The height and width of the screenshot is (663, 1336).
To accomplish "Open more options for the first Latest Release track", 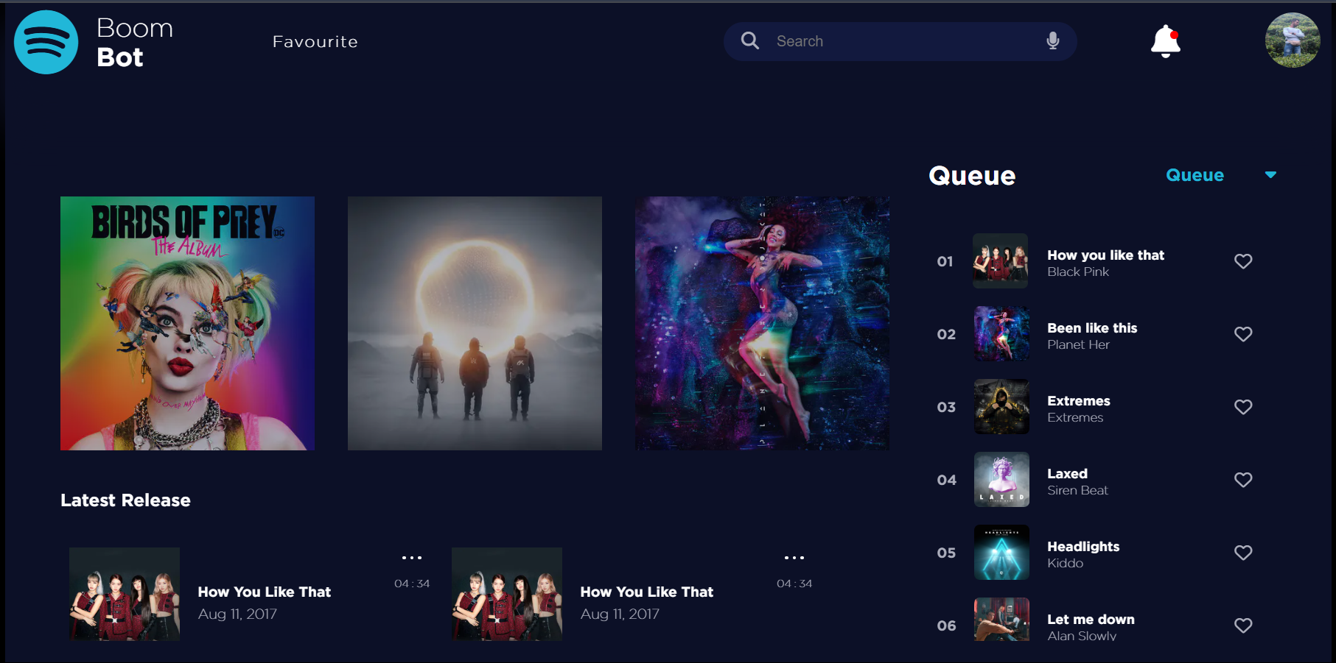I will pyautogui.click(x=413, y=558).
